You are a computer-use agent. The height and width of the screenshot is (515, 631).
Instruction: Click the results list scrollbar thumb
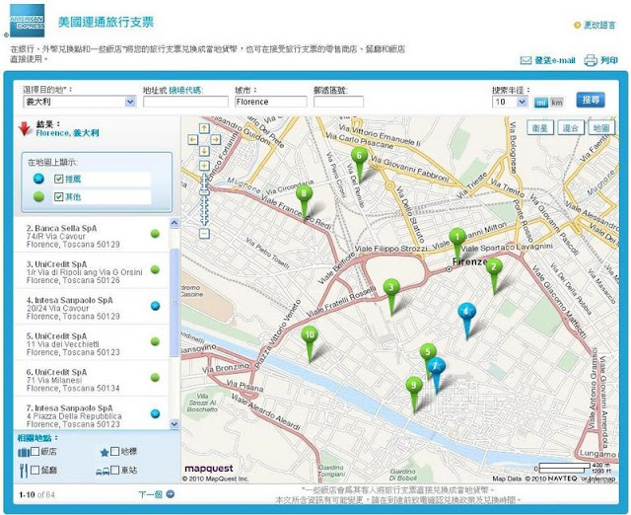pos(175,302)
